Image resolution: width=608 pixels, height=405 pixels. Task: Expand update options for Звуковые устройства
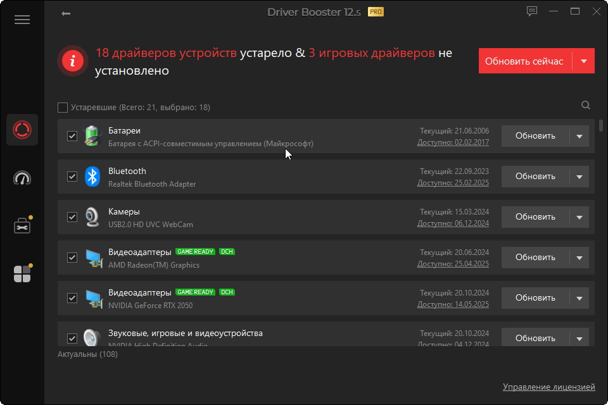point(579,338)
